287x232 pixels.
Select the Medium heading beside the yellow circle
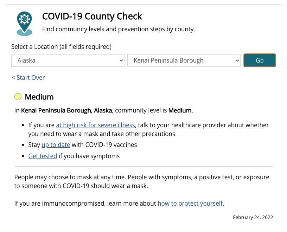[x=39, y=97]
